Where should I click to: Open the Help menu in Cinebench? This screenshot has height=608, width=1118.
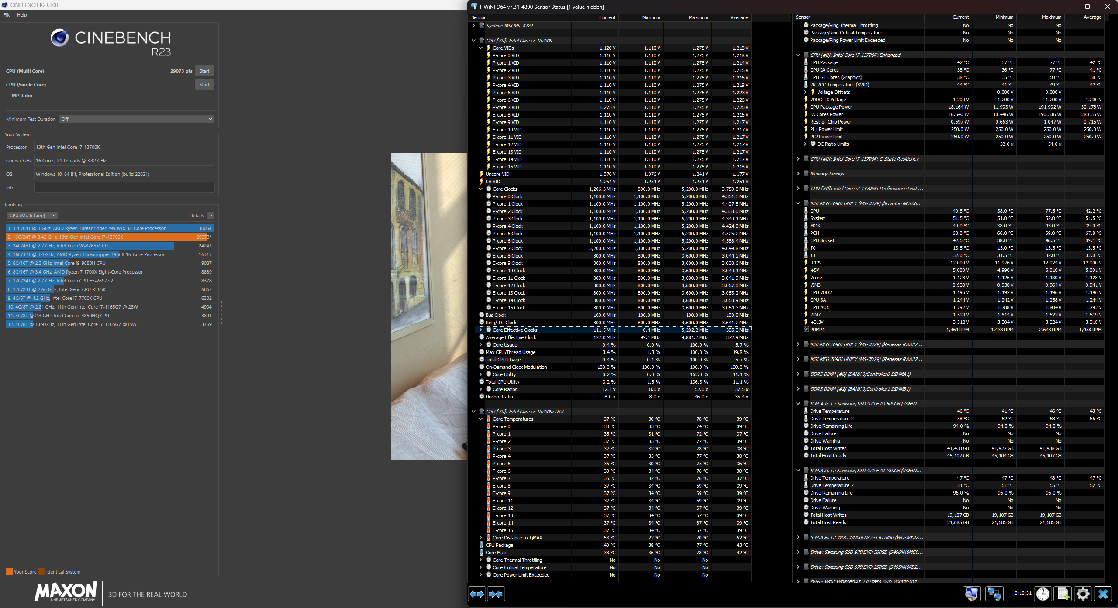pyautogui.click(x=22, y=15)
